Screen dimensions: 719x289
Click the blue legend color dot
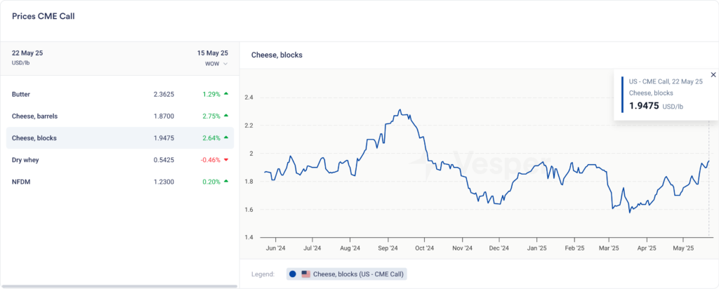click(x=292, y=274)
